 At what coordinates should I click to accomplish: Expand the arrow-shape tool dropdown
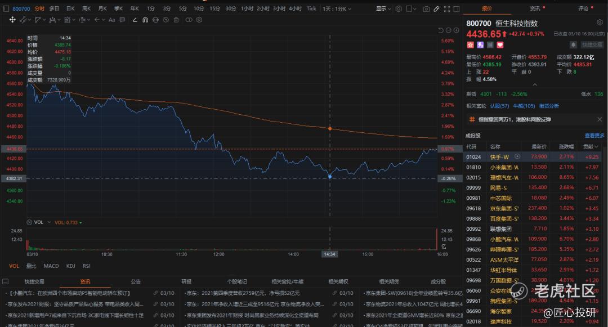pos(104,20)
